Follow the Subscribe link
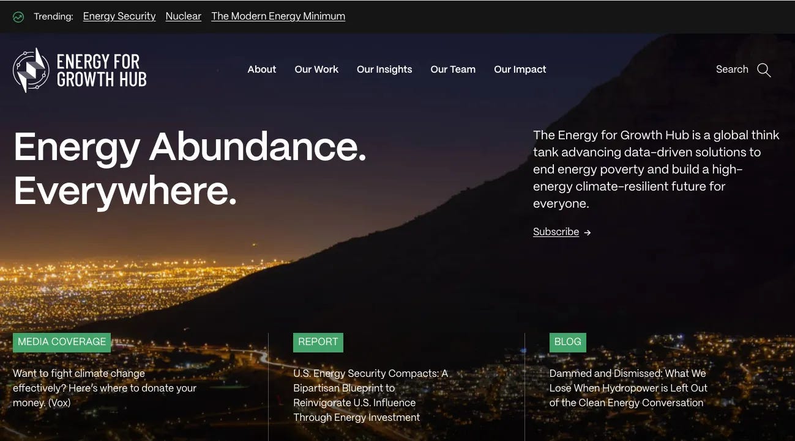Image resolution: width=795 pixels, height=441 pixels. [x=556, y=232]
